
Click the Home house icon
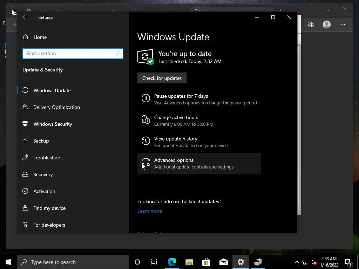point(26,37)
